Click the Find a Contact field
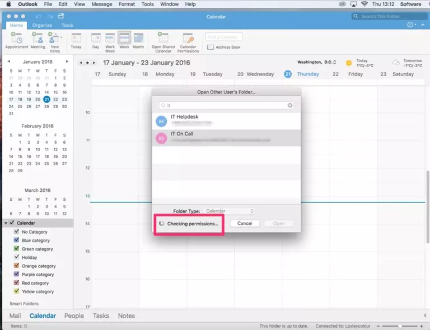The width and height of the screenshot is (430, 330). coord(223,37)
